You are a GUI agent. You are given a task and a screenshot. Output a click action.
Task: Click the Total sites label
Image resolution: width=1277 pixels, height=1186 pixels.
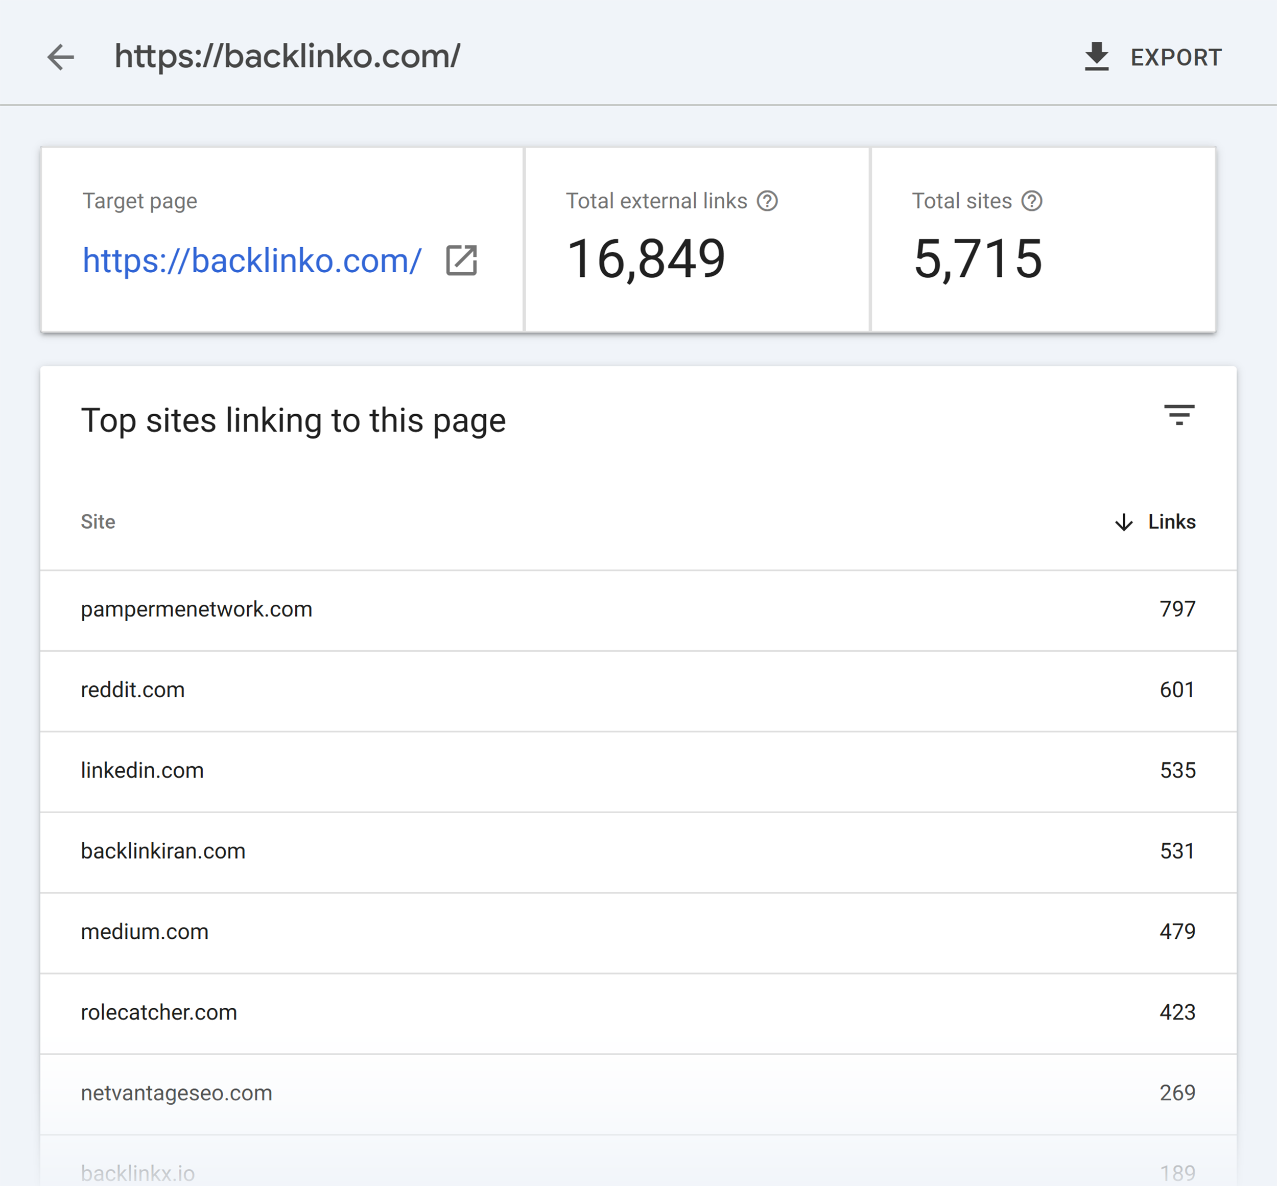pyautogui.click(x=961, y=201)
